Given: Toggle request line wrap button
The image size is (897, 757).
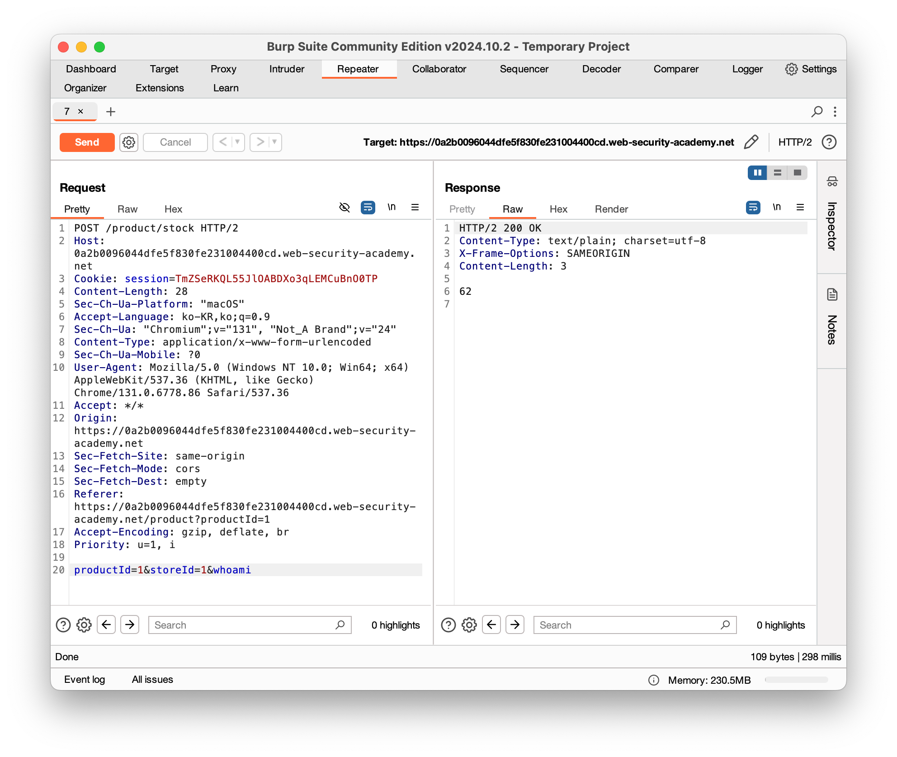Looking at the screenshot, I should point(368,208).
